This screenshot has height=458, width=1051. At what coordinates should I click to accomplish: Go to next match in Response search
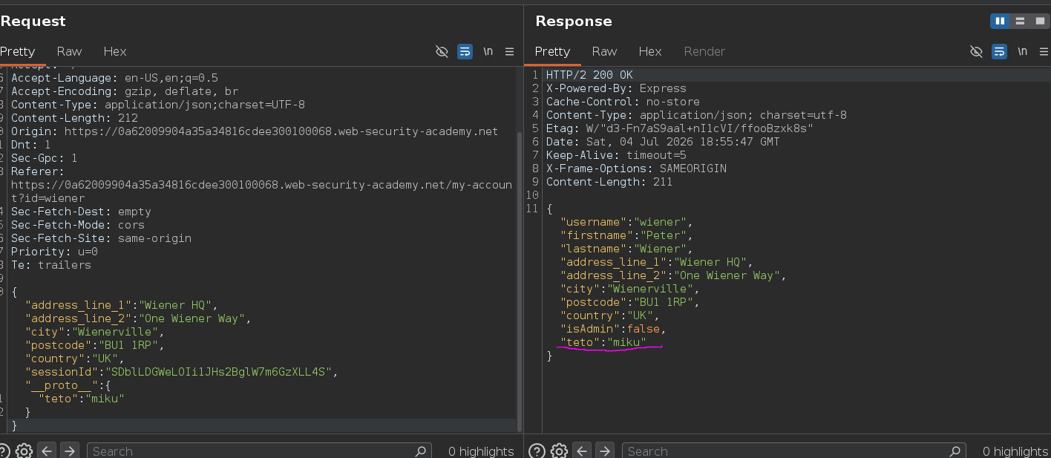(605, 451)
